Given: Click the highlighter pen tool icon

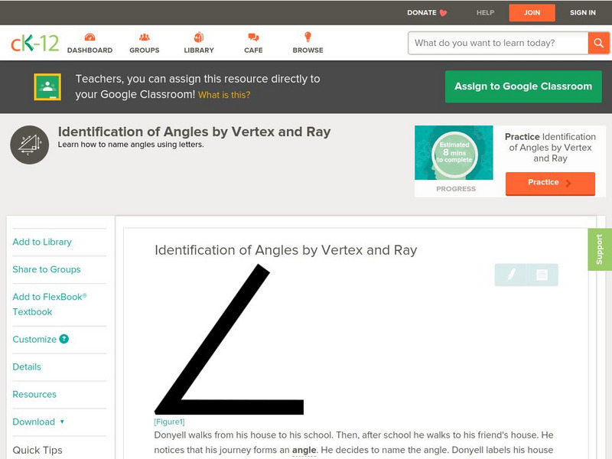Looking at the screenshot, I should pyautogui.click(x=511, y=275).
